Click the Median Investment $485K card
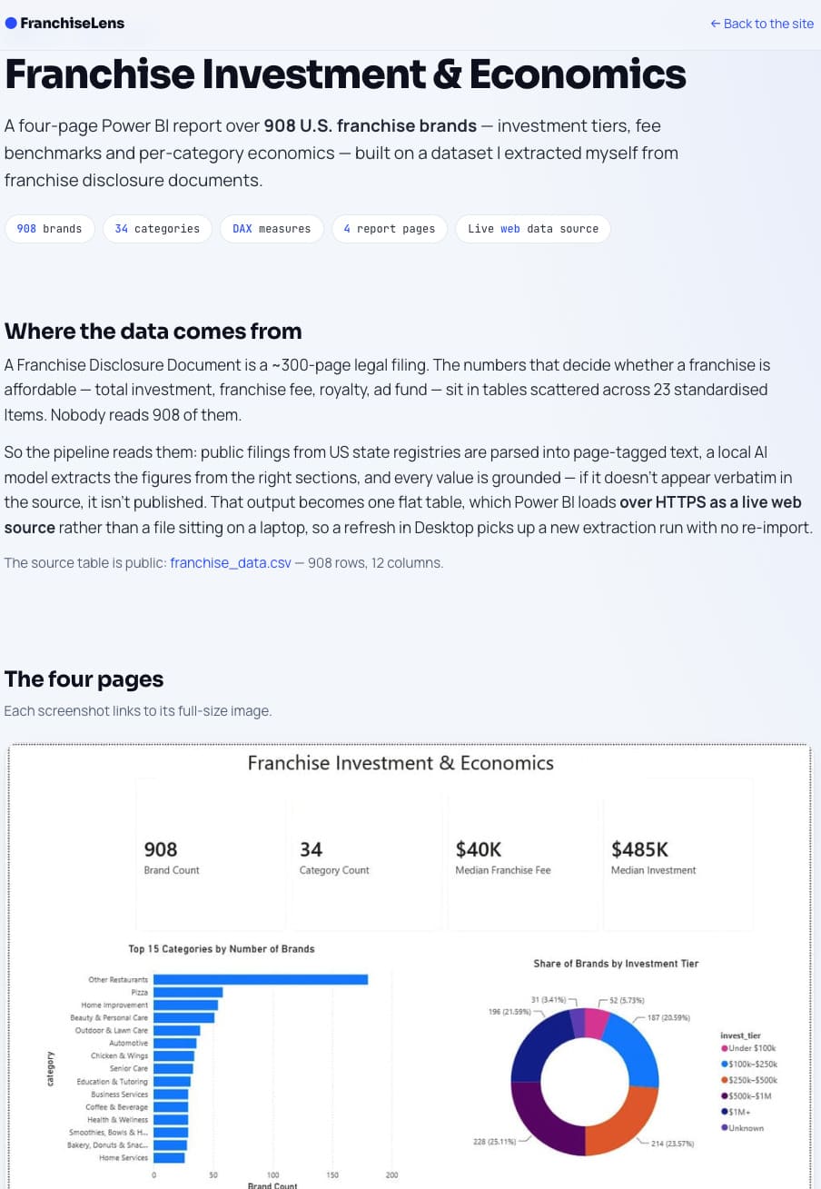The image size is (821, 1189). coord(678,856)
